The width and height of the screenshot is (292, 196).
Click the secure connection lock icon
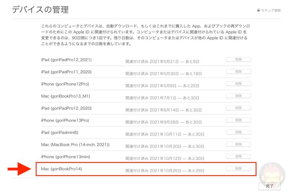point(258,10)
